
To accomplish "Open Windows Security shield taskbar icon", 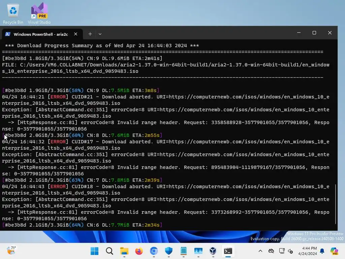I will point(168,251).
